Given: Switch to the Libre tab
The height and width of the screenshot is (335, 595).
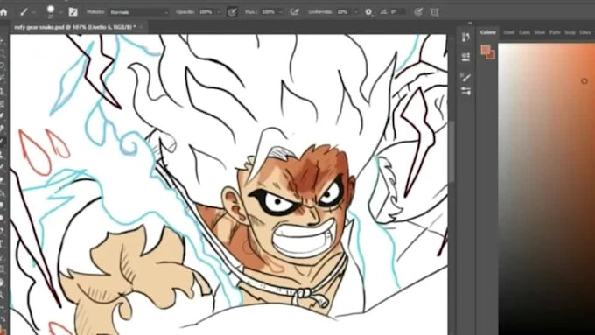Looking at the screenshot, I should point(584,32).
